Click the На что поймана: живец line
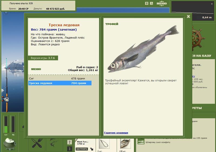216x152 pixels. (48, 34)
